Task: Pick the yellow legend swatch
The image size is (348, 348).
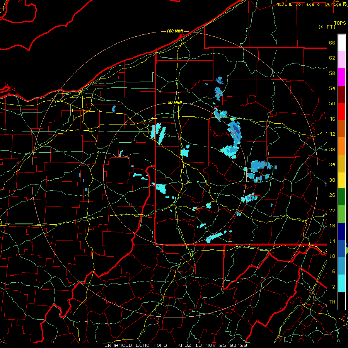Action: pyautogui.click(x=341, y=180)
